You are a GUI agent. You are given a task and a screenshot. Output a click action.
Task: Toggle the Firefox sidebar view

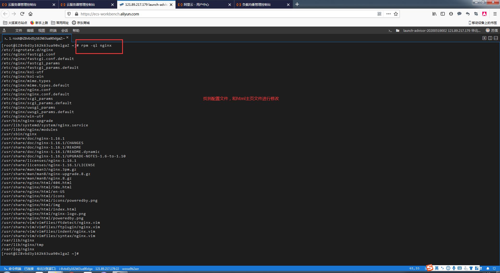click(443, 14)
